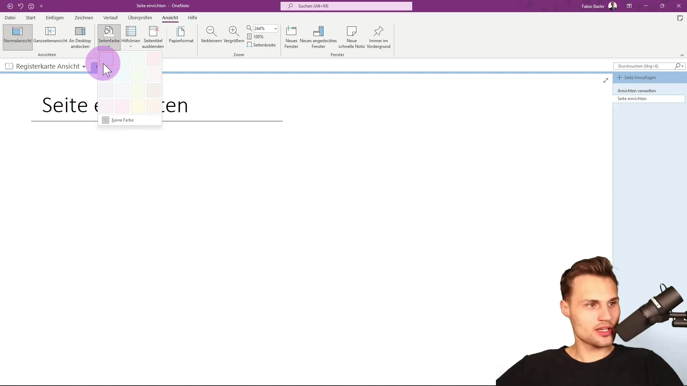
Task: Click the Registerkarte Ansicht expander arrow
Action: (x=84, y=66)
